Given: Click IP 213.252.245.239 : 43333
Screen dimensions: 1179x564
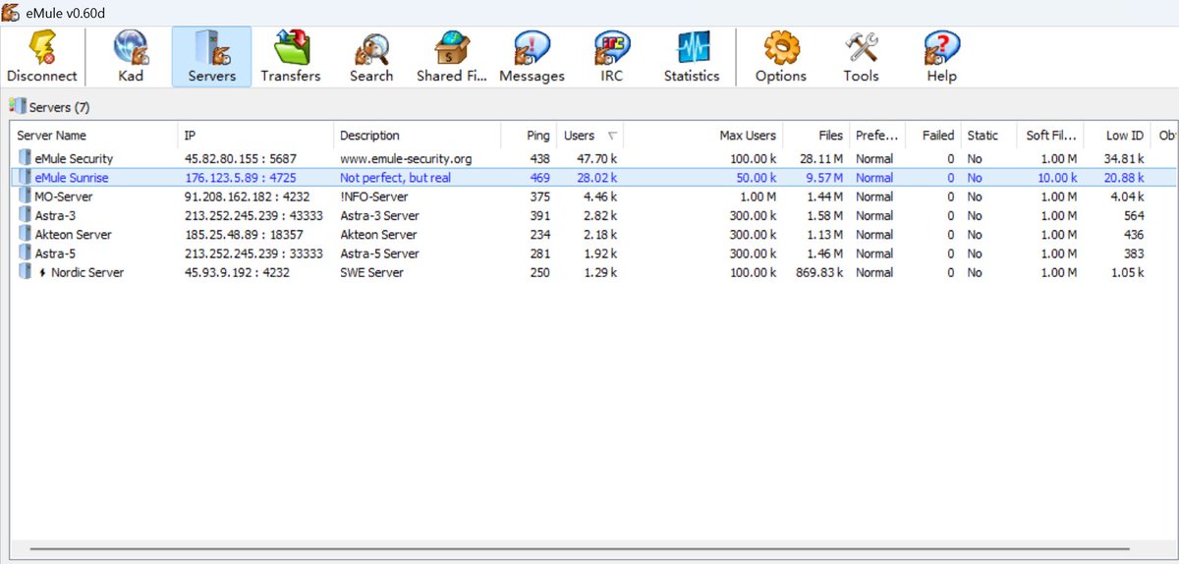Looking at the screenshot, I should pyautogui.click(x=254, y=215).
